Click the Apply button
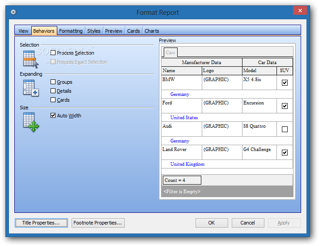This screenshot has width=319, height=246. [x=284, y=223]
